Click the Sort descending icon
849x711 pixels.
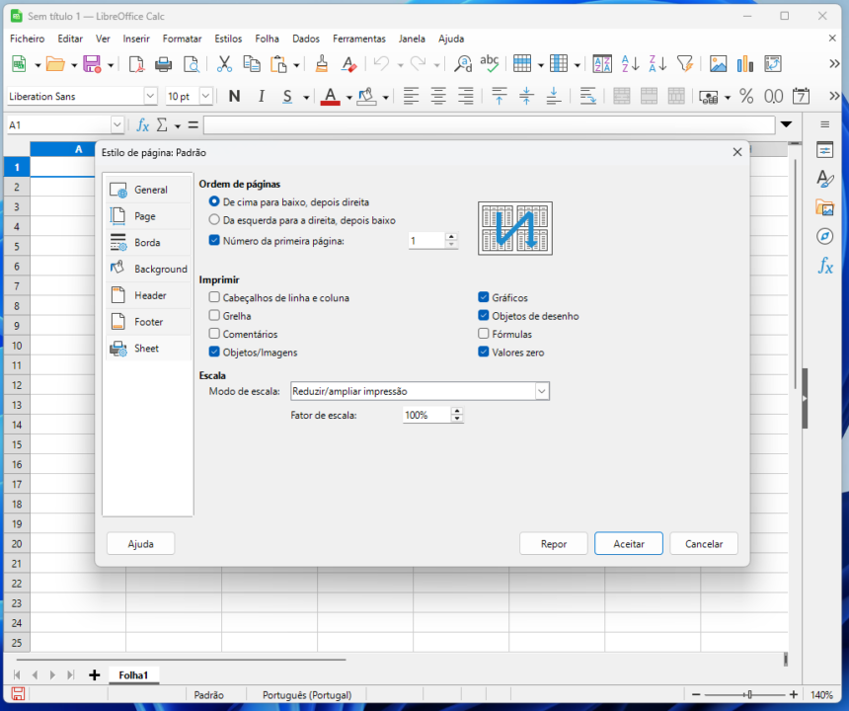point(657,64)
